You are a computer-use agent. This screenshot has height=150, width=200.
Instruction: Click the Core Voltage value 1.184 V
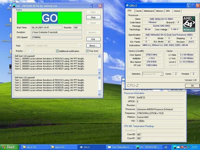[175, 29]
